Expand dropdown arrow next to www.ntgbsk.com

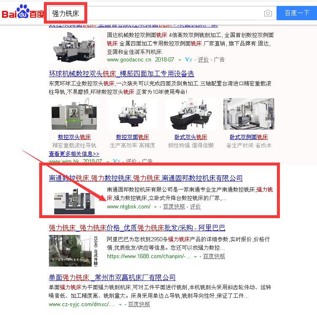pos(156,207)
